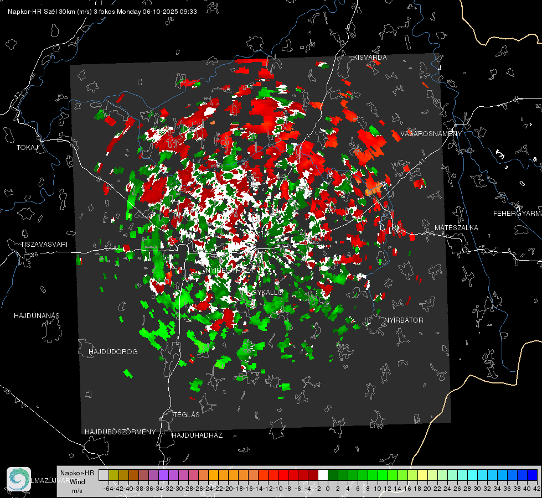Click the TOKAJ town label
This screenshot has height=498, width=542.
point(27,148)
